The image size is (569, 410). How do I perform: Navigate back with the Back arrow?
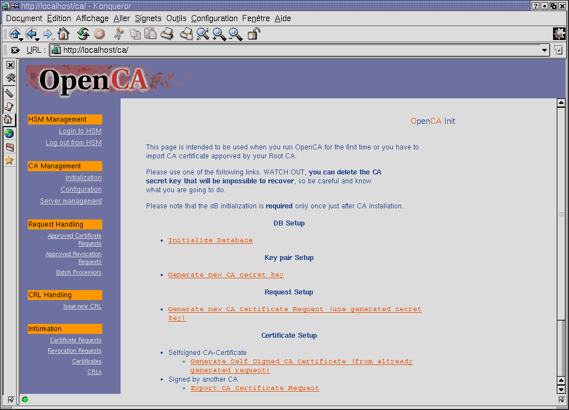click(x=31, y=34)
